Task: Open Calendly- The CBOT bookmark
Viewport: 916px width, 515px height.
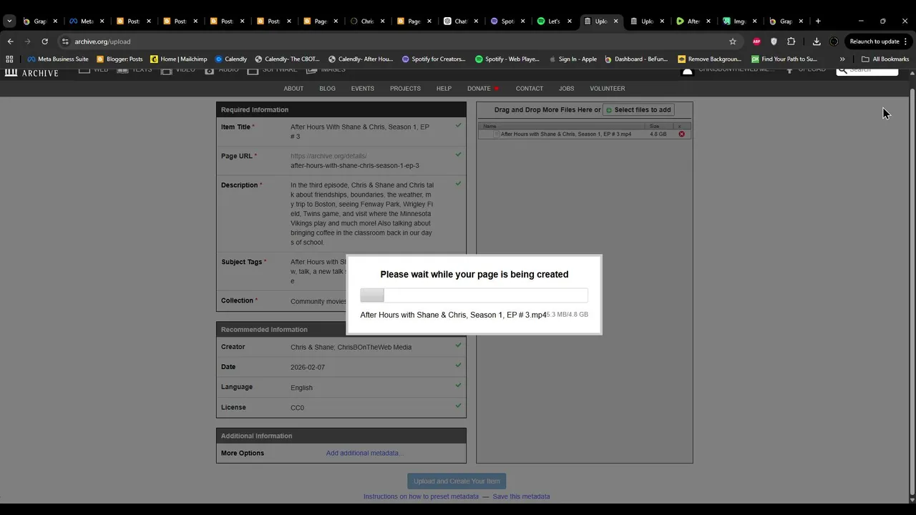Action: click(287, 59)
